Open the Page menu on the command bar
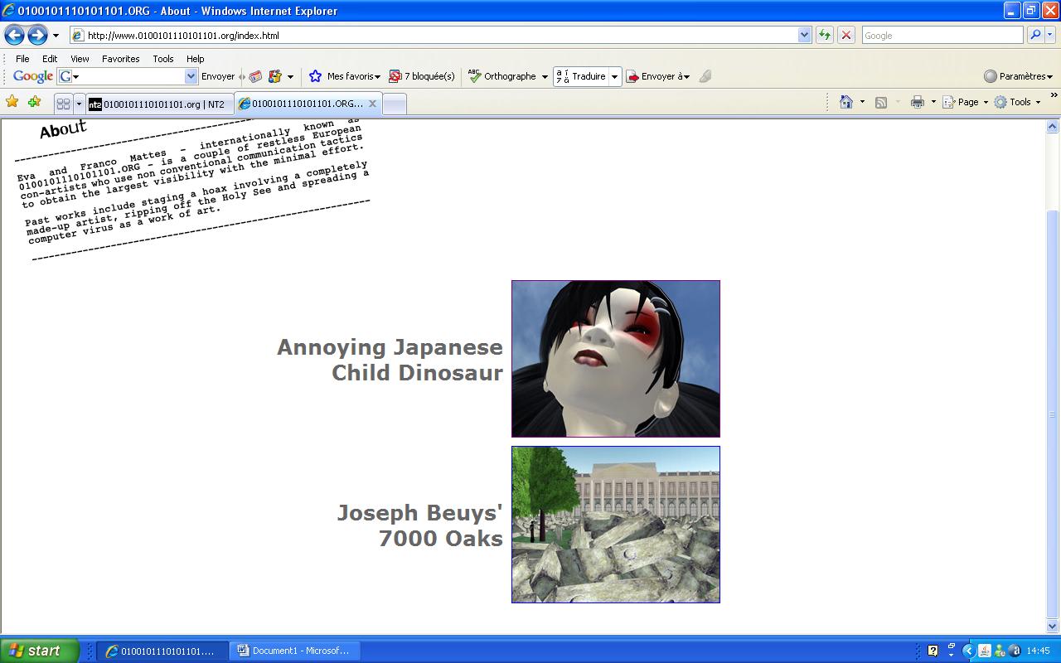Image resolution: width=1061 pixels, height=663 pixels. click(x=966, y=102)
